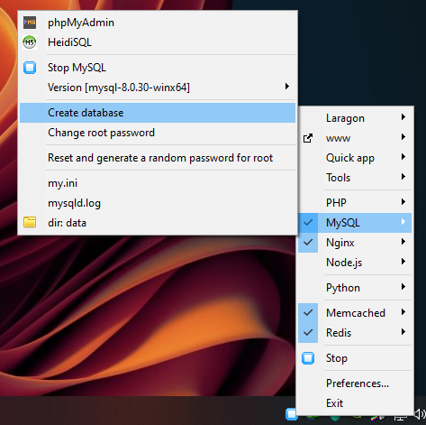Click the speaker volume icon in taskbar

tap(420, 414)
